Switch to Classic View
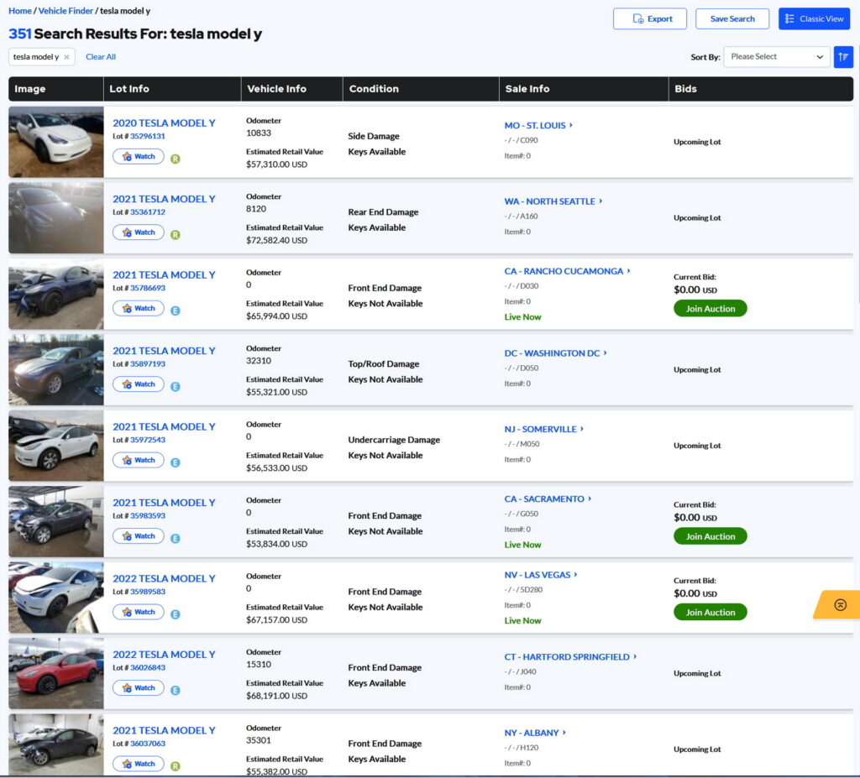 click(814, 18)
